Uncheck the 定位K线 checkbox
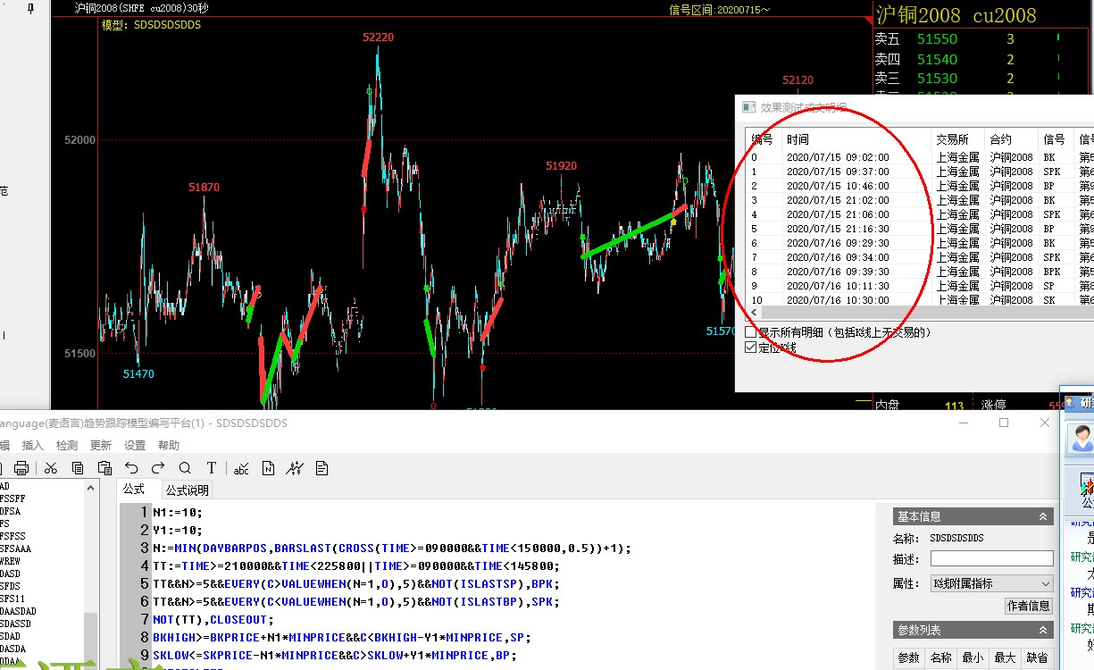 tap(751, 348)
